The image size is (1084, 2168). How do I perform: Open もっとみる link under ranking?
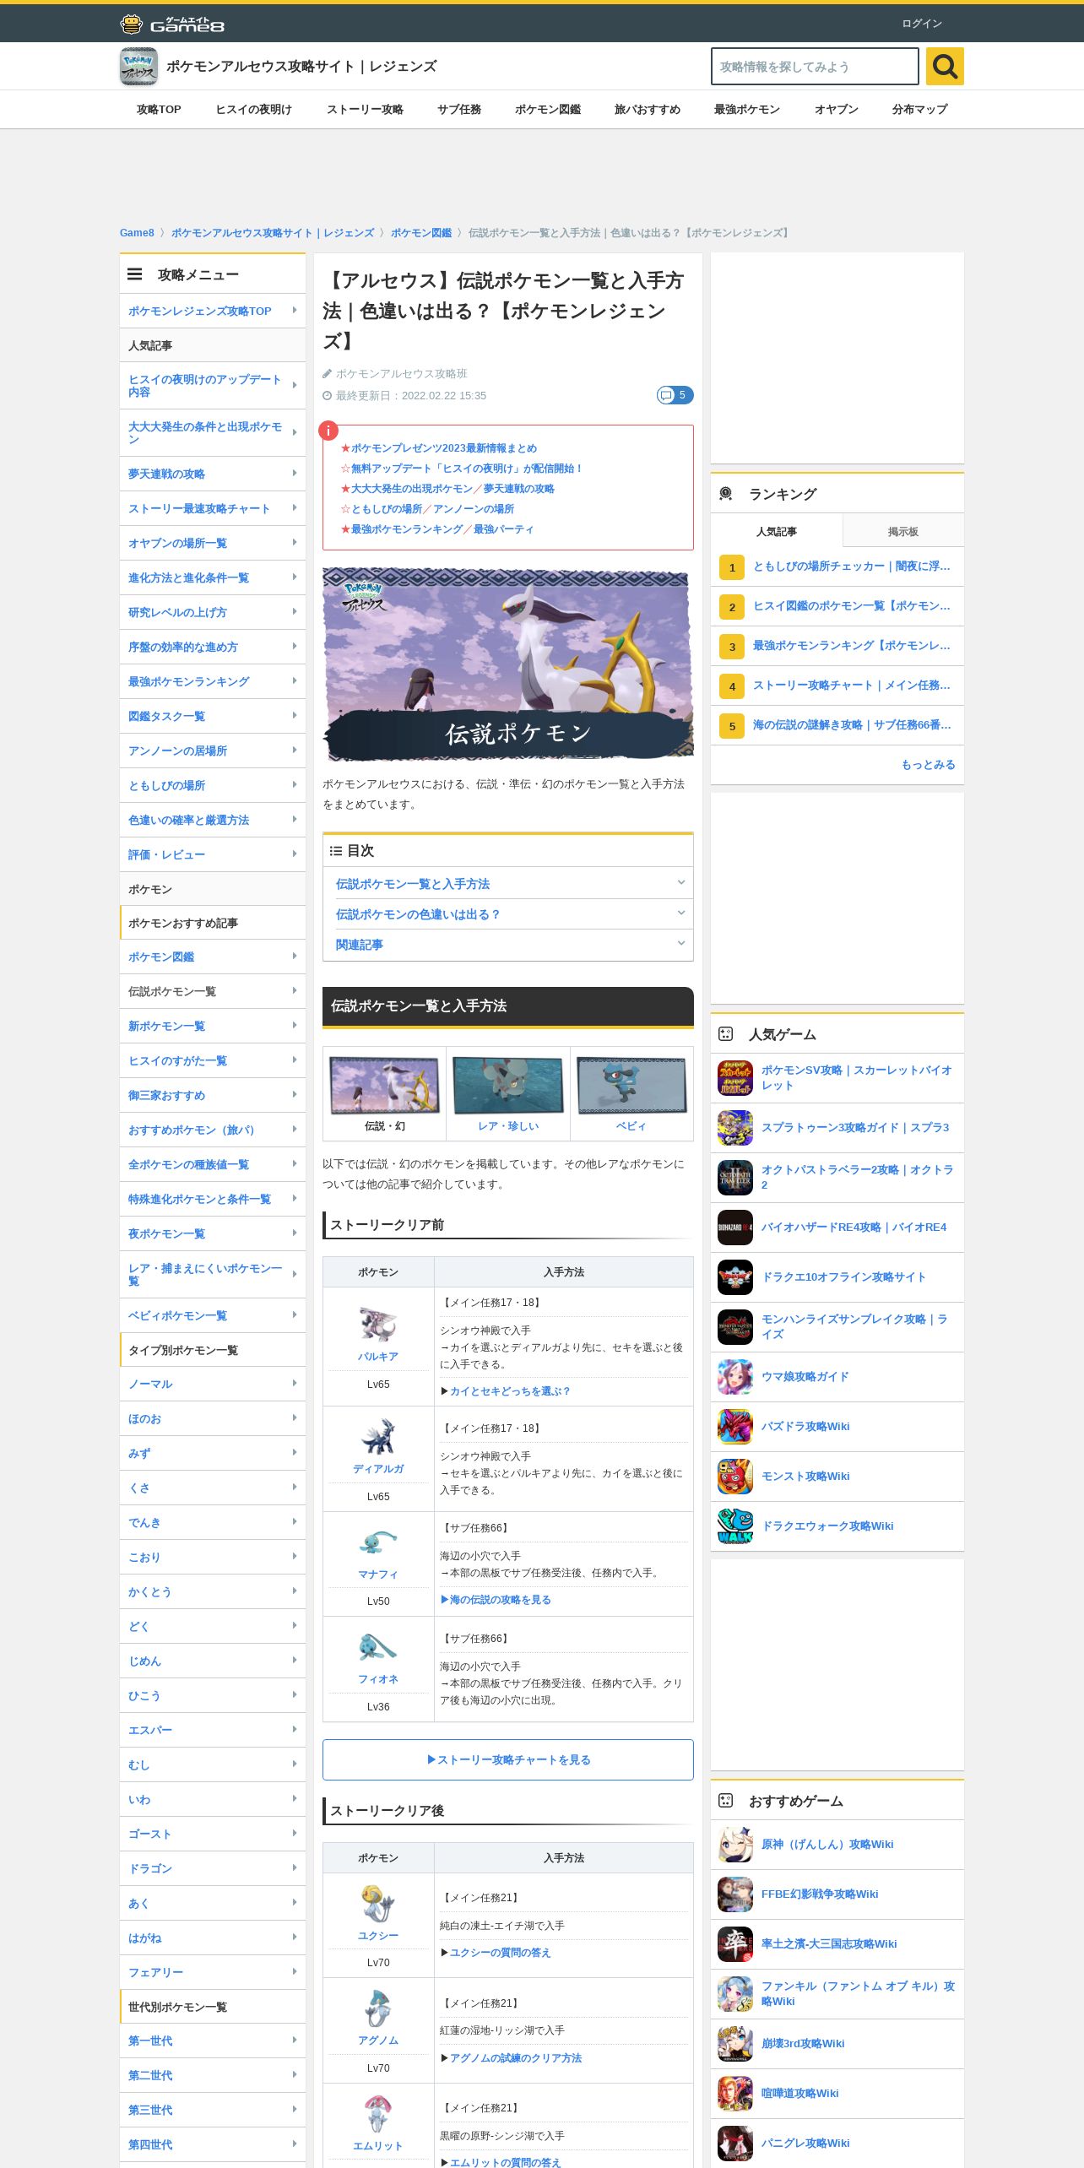928,765
